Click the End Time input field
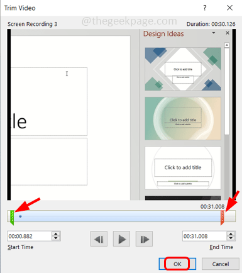This screenshot has height=273, width=242. click(x=204, y=237)
